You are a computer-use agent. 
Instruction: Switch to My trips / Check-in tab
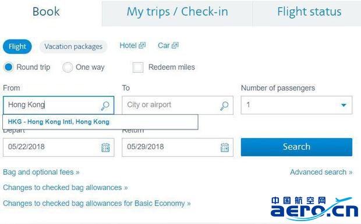click(177, 13)
